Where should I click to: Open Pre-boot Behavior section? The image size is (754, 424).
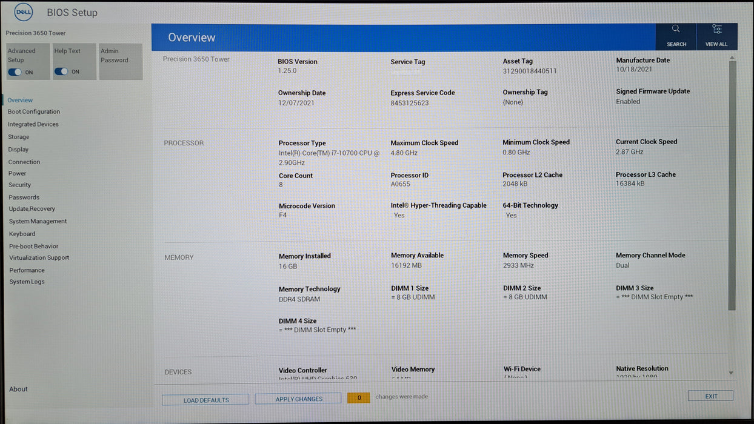[34, 246]
